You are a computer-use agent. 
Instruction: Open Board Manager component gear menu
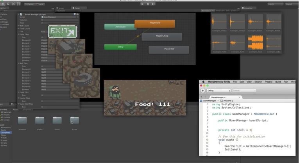pyautogui.click(x=77, y=14)
